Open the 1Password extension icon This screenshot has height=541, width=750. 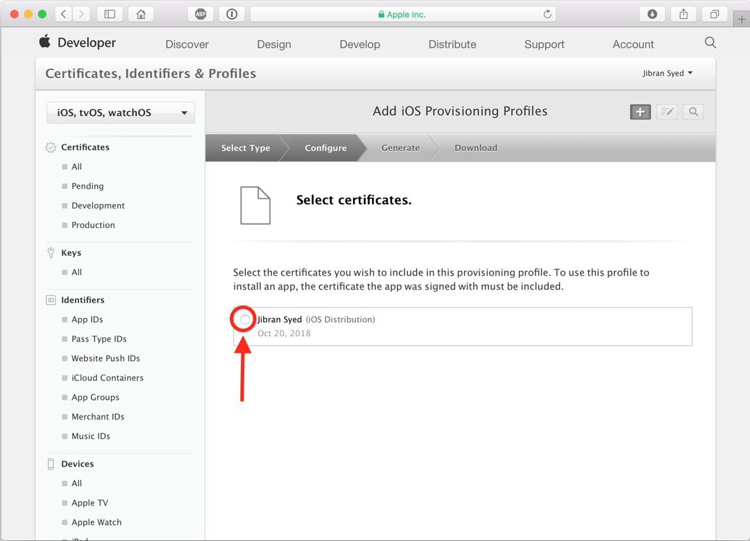pyautogui.click(x=232, y=14)
